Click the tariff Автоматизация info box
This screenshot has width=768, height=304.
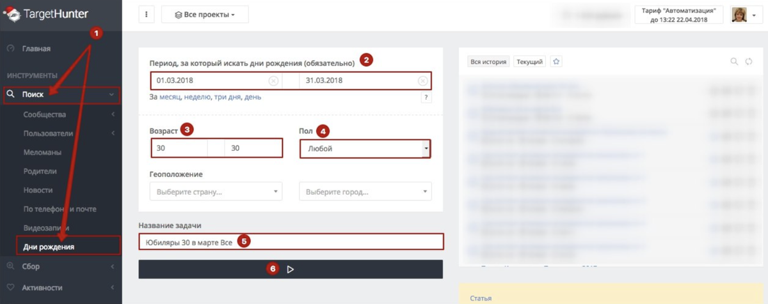tap(679, 15)
